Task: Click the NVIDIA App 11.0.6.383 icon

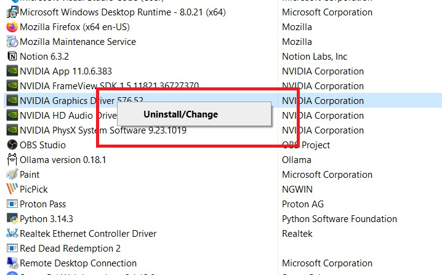Action: (x=12, y=71)
